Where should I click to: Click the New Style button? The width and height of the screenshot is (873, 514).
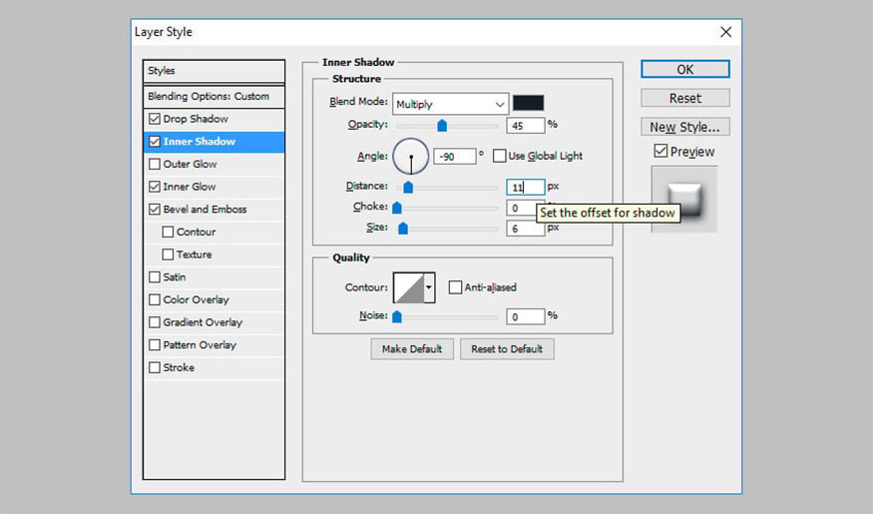684,127
